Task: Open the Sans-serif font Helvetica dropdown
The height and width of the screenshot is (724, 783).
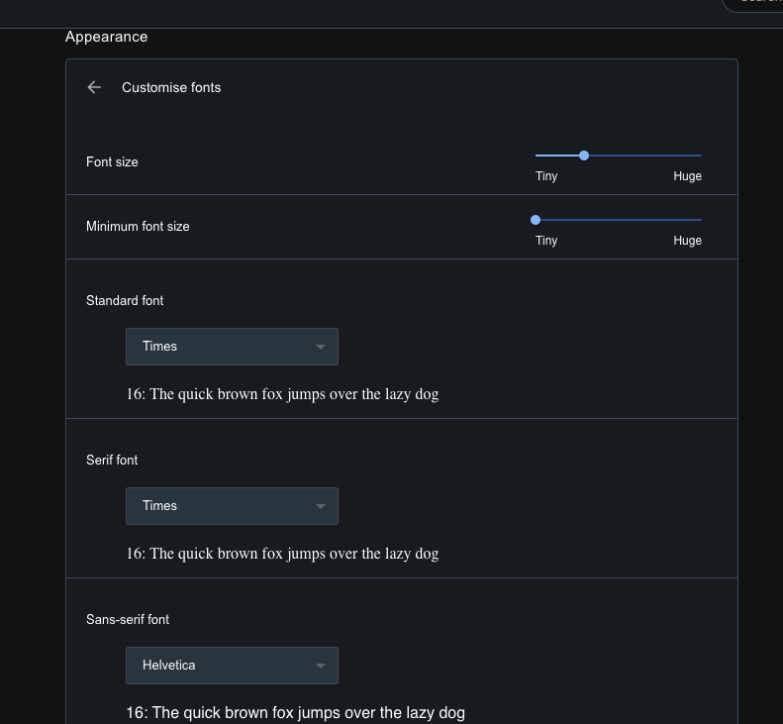Action: coord(232,666)
